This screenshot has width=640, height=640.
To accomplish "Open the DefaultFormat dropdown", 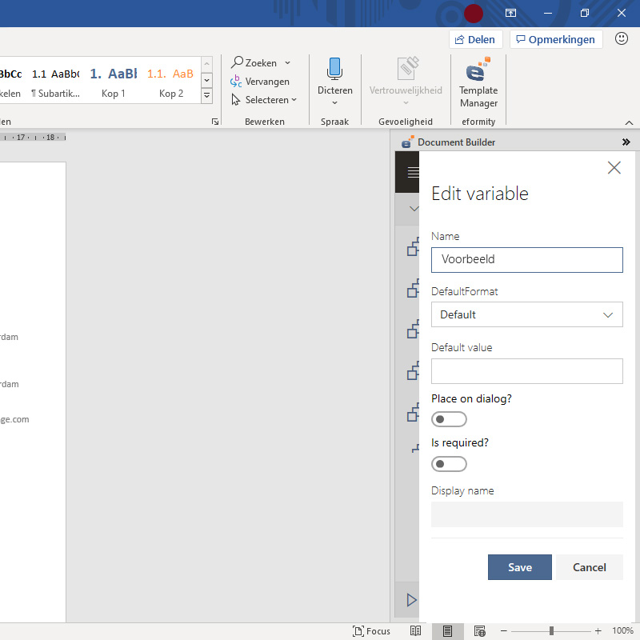I will 526,314.
